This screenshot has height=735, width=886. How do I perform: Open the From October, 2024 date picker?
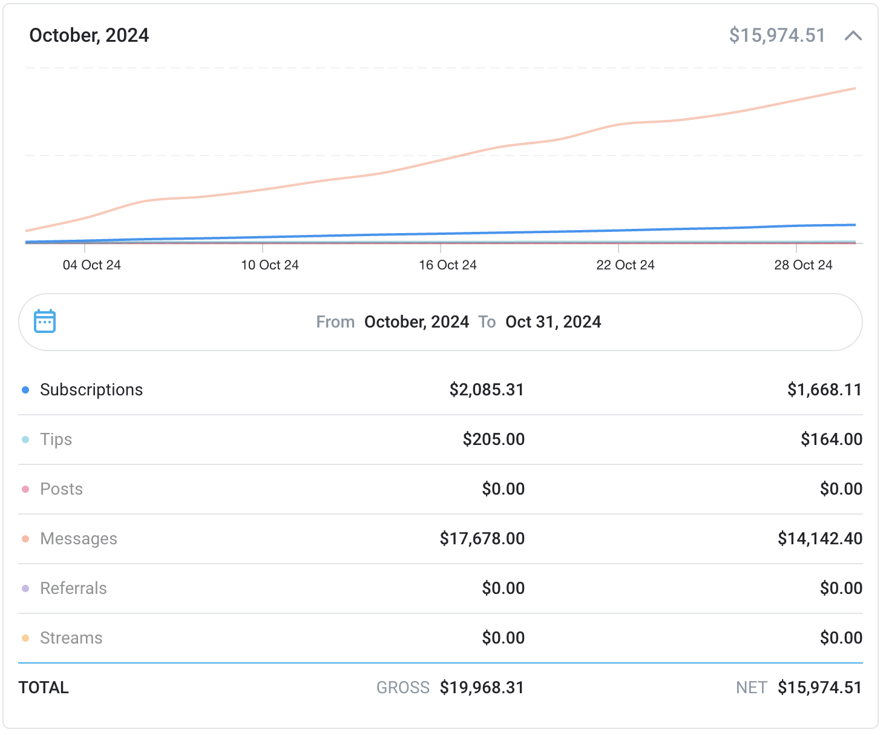(x=416, y=322)
